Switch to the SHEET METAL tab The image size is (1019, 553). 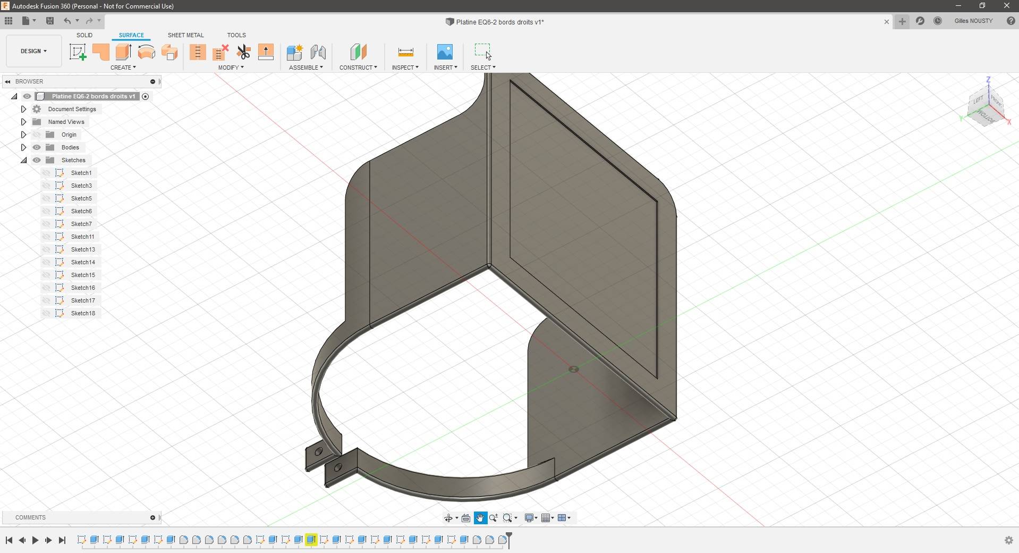click(186, 35)
